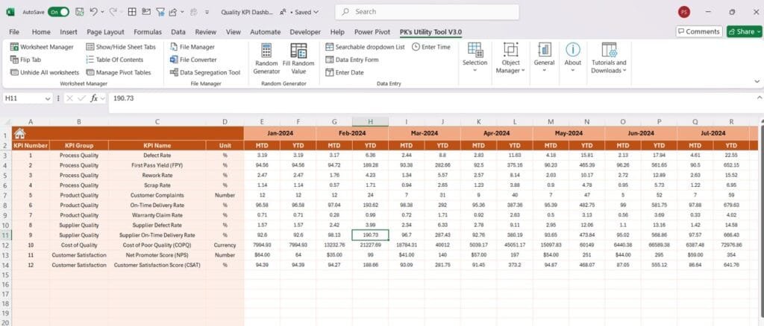Click Unhide All worksheets

[44, 72]
